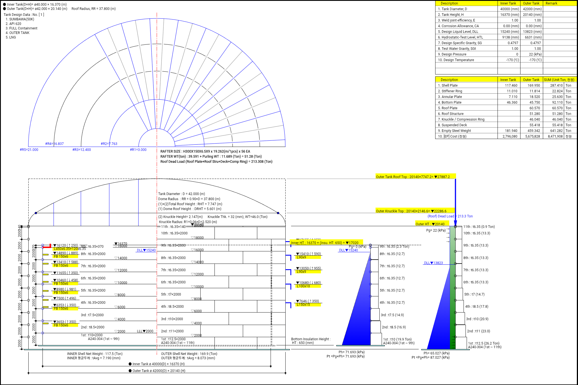Image resolution: width=578 pixels, height=385 pixels.
Task: Click the black bullet beside Inner Tank(D×H) header
Action: (5, 5)
